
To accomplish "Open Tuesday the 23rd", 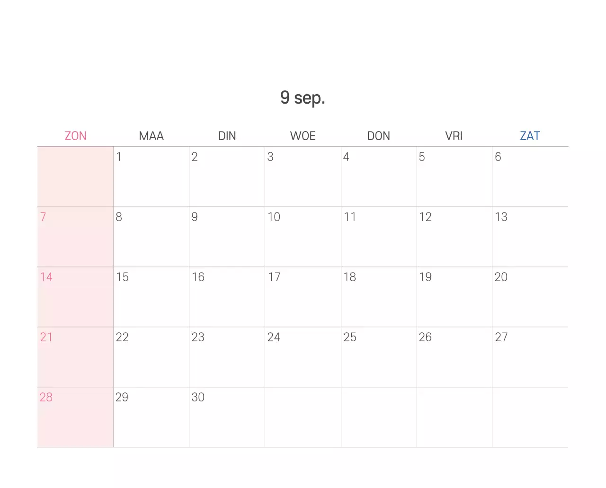I will [x=227, y=357].
